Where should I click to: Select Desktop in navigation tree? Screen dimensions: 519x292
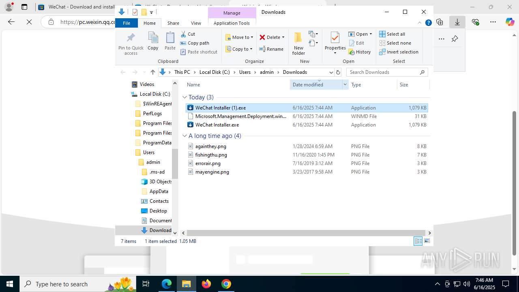(158, 211)
